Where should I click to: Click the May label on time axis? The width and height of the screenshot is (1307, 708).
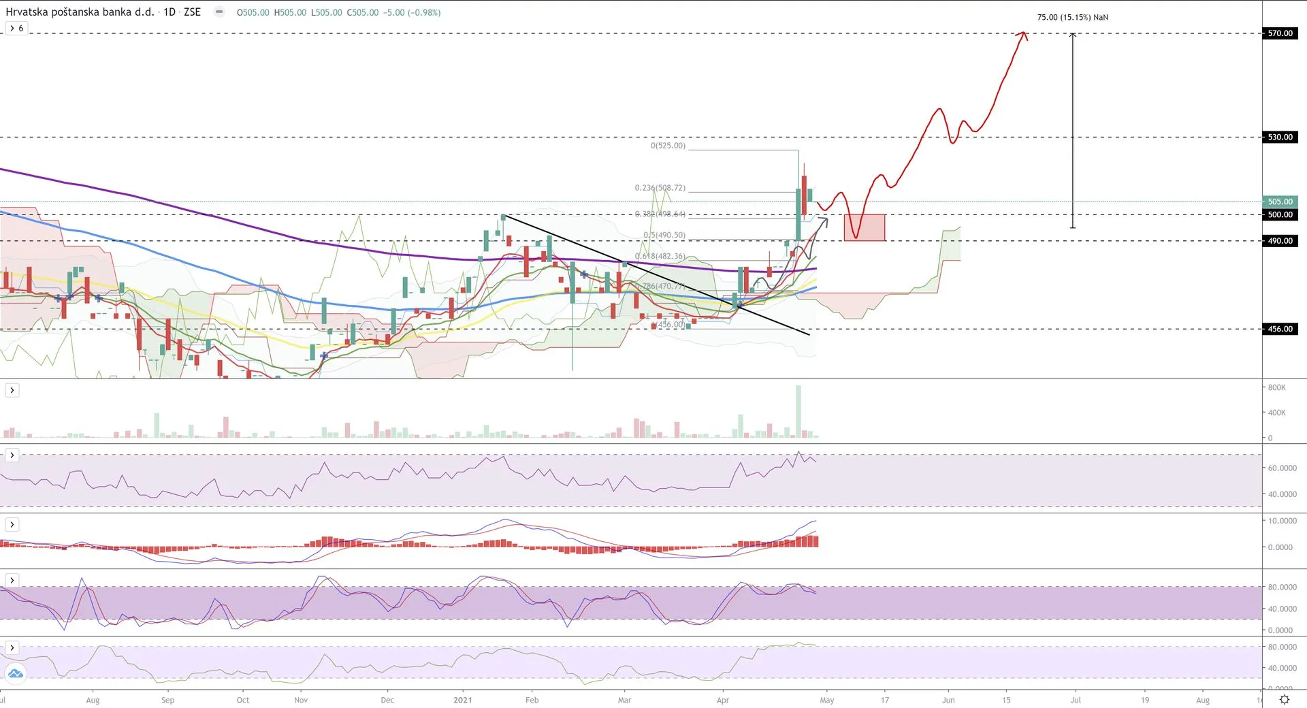coord(826,700)
